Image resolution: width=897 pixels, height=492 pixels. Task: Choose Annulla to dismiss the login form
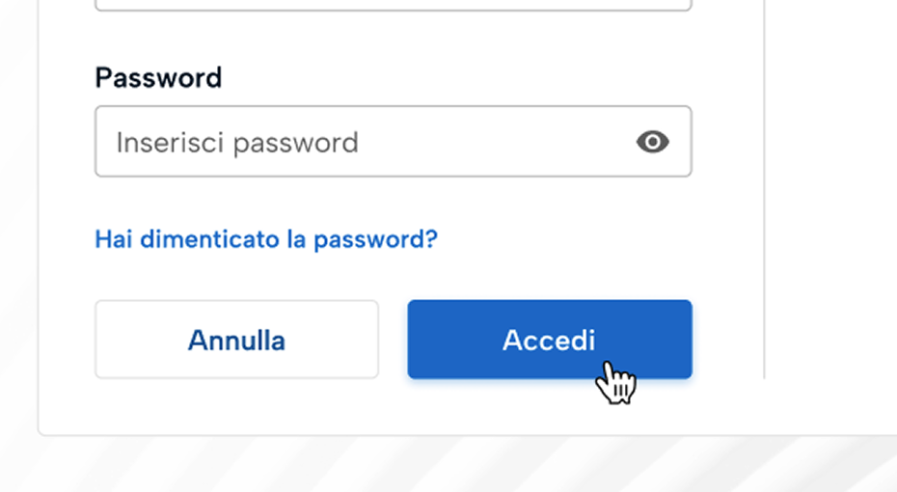coord(236,340)
